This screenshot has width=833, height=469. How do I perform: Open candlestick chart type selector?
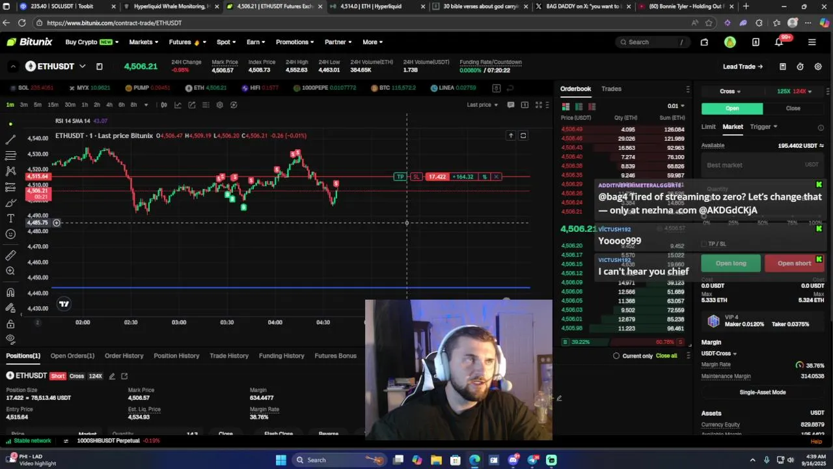click(x=164, y=105)
